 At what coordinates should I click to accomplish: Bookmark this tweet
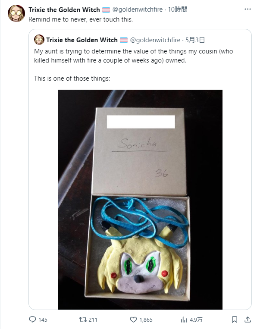pyautogui.click(x=234, y=320)
